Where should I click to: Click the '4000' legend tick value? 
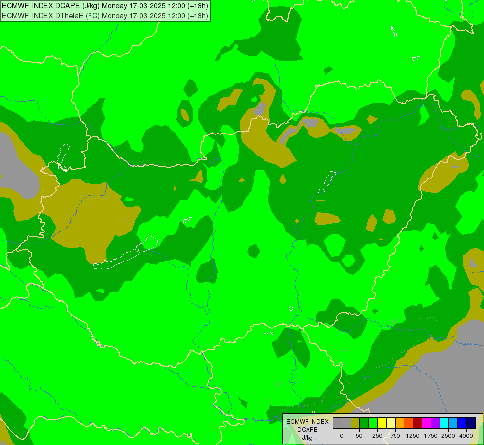pyautogui.click(x=466, y=436)
